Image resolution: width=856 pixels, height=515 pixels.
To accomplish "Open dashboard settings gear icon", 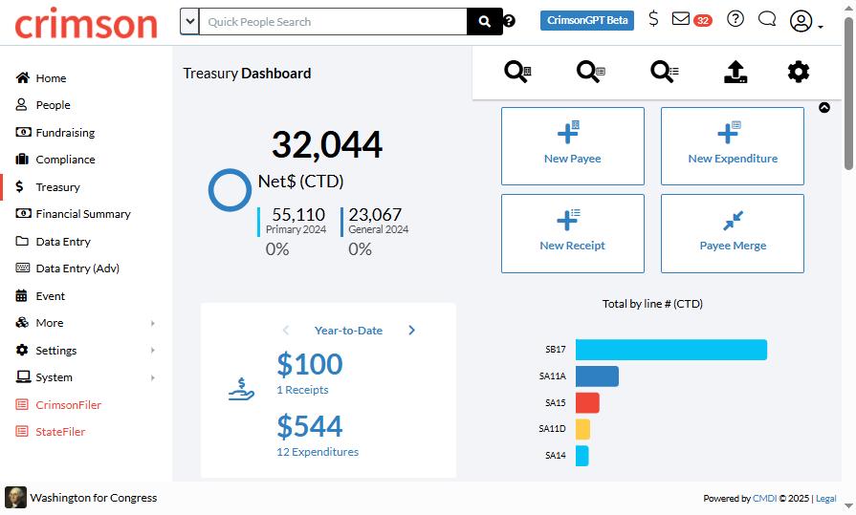I will (798, 72).
